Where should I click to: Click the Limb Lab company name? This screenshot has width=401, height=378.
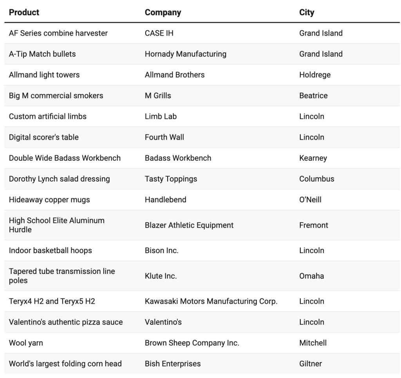tap(161, 116)
